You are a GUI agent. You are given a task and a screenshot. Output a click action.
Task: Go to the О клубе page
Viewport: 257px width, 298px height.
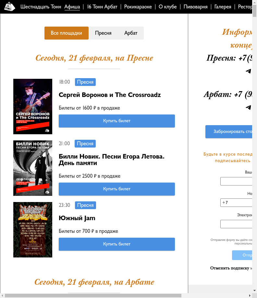pos(167,7)
